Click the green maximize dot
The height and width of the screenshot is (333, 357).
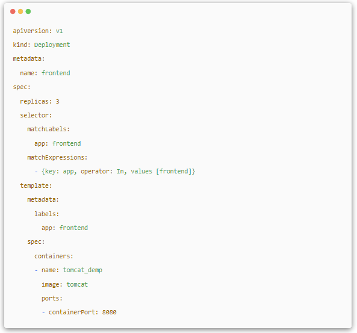[28, 11]
